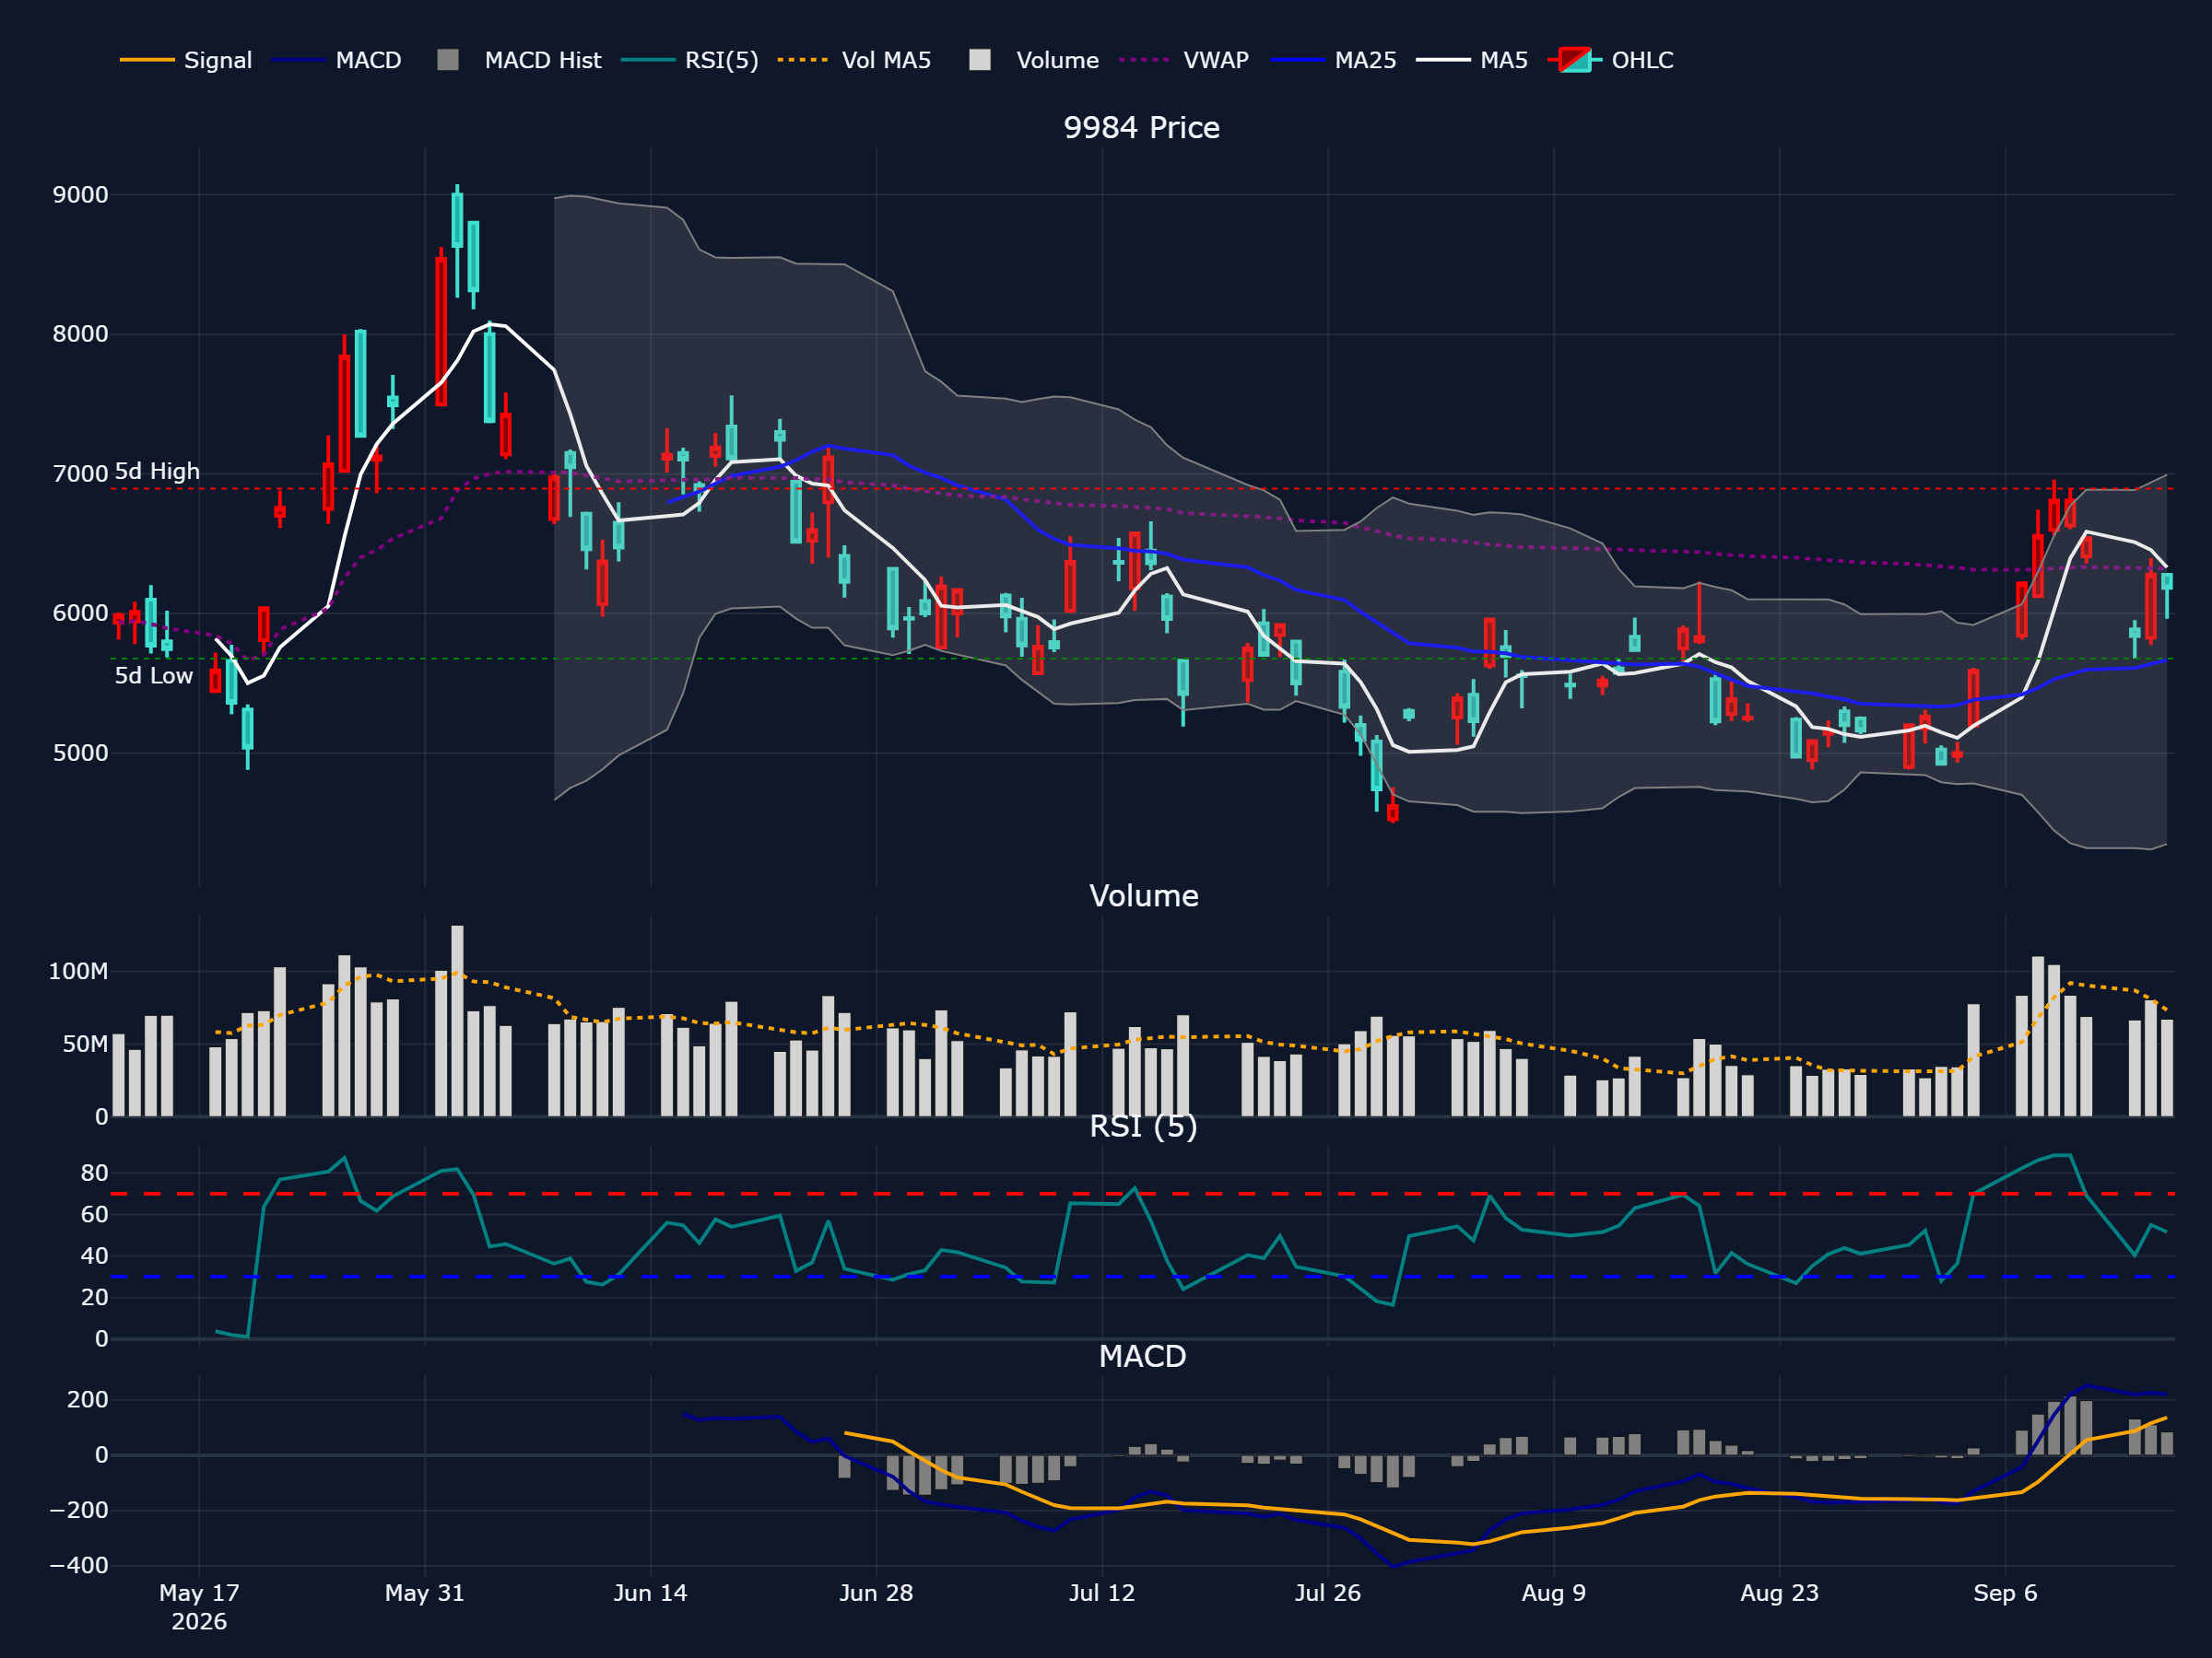Click the '9984 Price' chart title
Viewport: 2212px width, 1658px height.
pos(1141,128)
